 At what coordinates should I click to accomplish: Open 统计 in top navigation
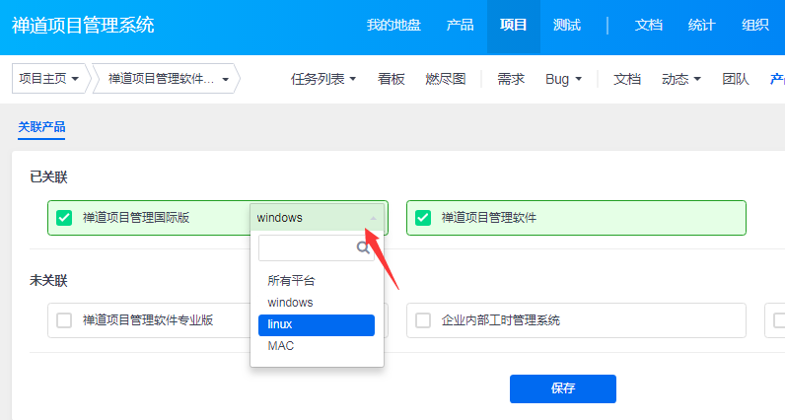701,25
